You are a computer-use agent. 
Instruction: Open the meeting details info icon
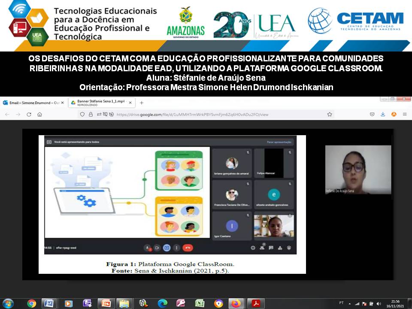pyautogui.click(x=253, y=248)
